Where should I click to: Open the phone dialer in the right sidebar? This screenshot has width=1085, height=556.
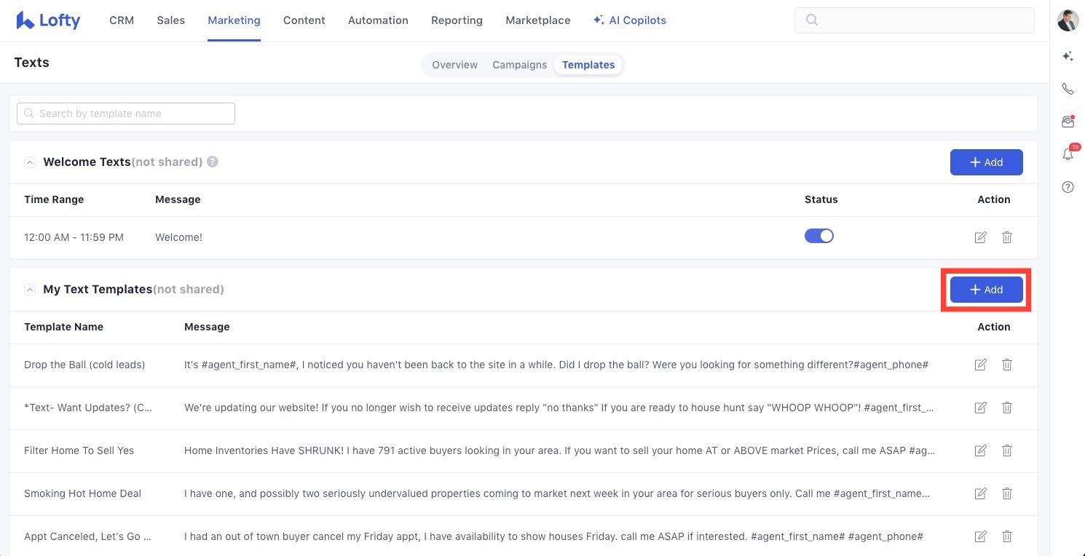(1068, 89)
